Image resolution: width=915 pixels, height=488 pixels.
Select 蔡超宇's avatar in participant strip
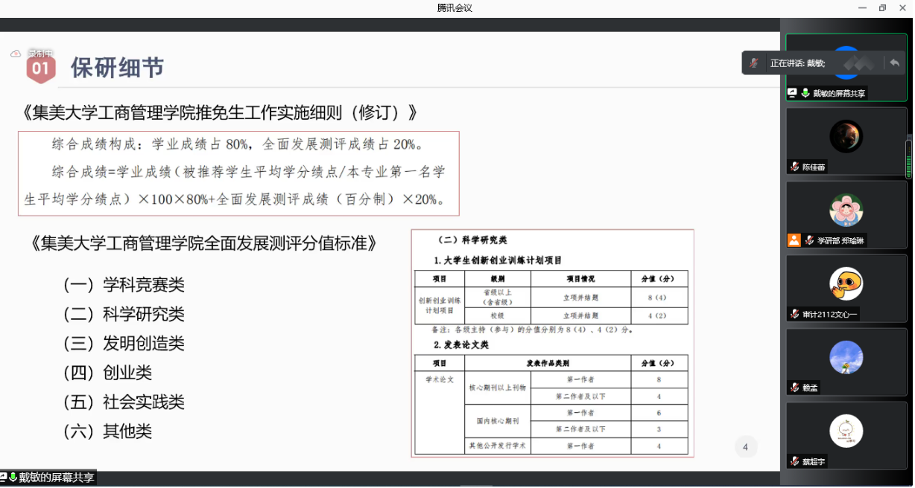pyautogui.click(x=846, y=431)
